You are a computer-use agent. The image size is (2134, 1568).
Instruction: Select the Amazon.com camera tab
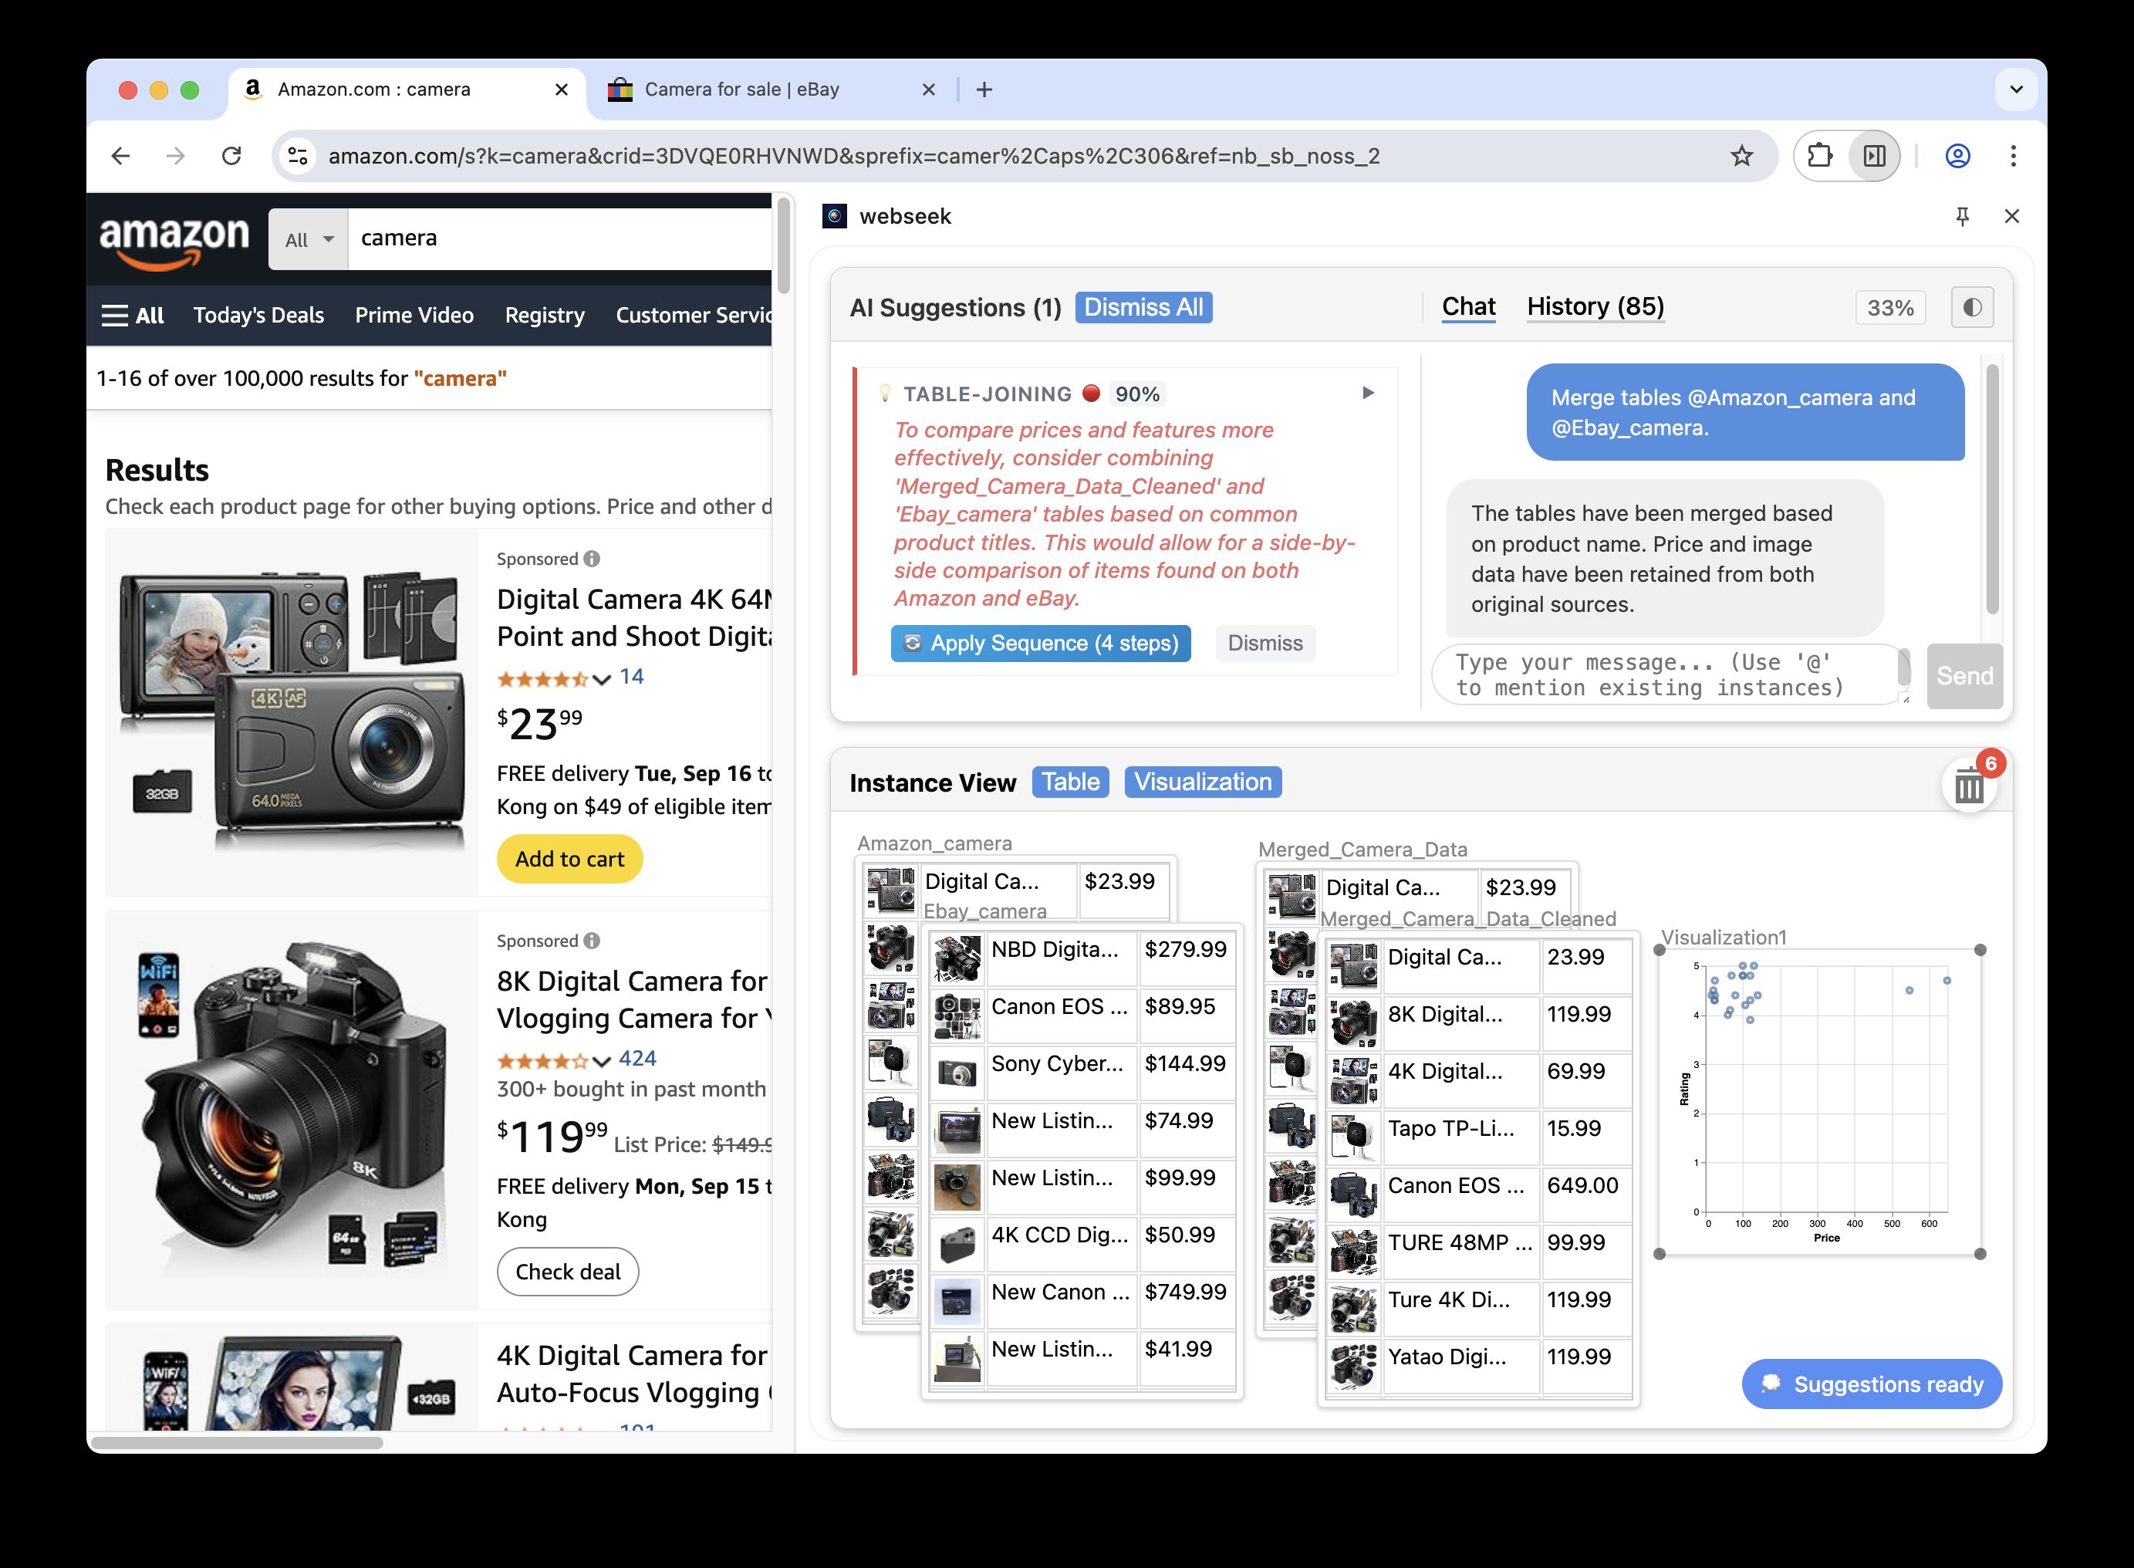(x=406, y=90)
